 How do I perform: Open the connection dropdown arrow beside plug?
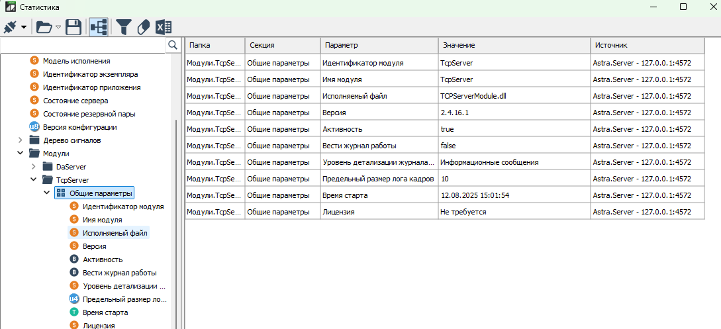tap(24, 27)
